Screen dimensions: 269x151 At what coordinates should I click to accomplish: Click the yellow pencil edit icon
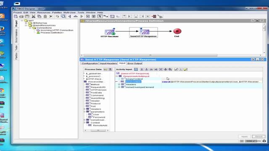(x=186, y=69)
